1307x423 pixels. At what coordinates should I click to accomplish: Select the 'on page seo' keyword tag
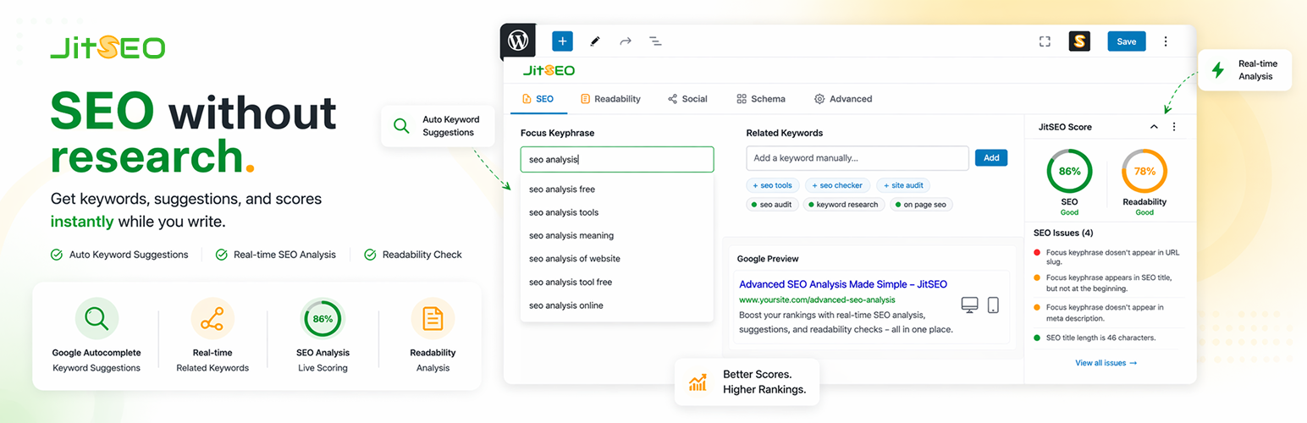click(921, 205)
